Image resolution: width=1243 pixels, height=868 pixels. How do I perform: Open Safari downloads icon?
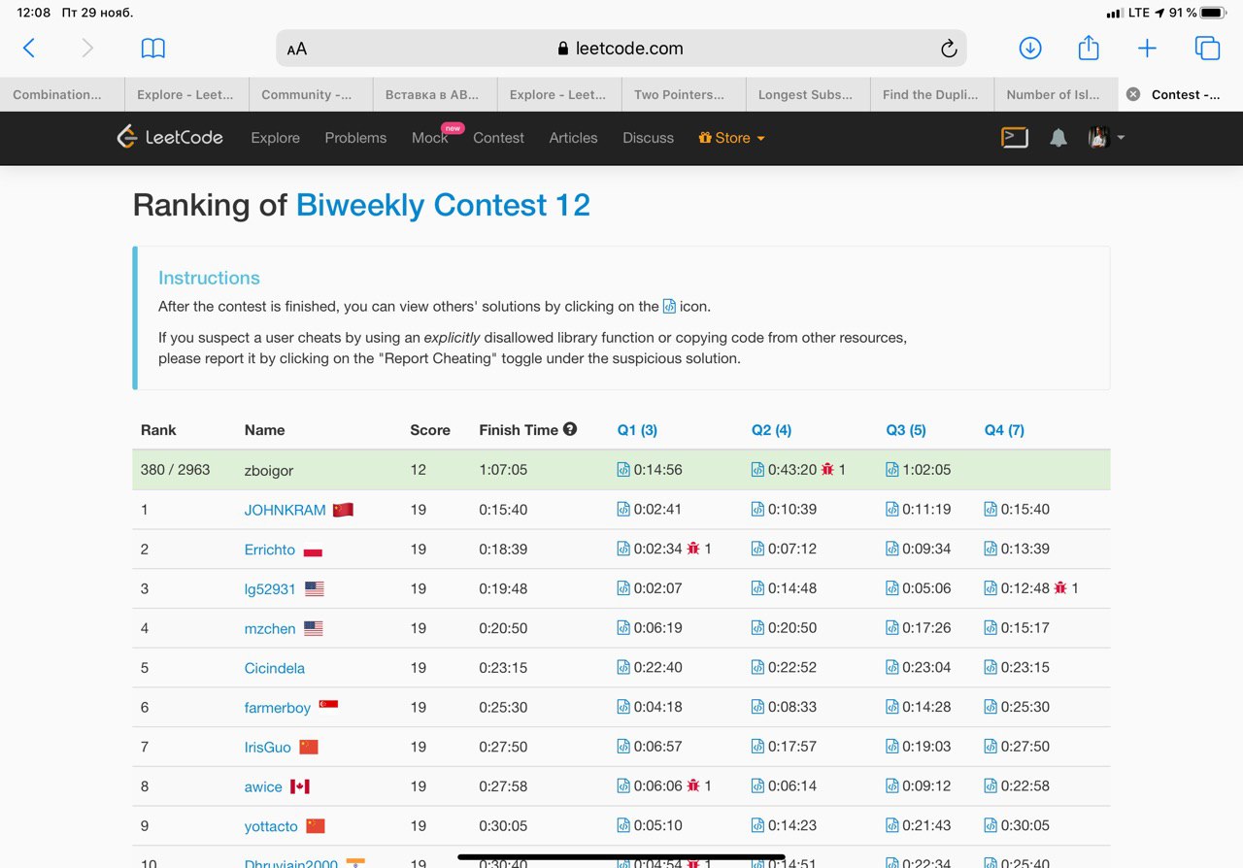(1030, 48)
